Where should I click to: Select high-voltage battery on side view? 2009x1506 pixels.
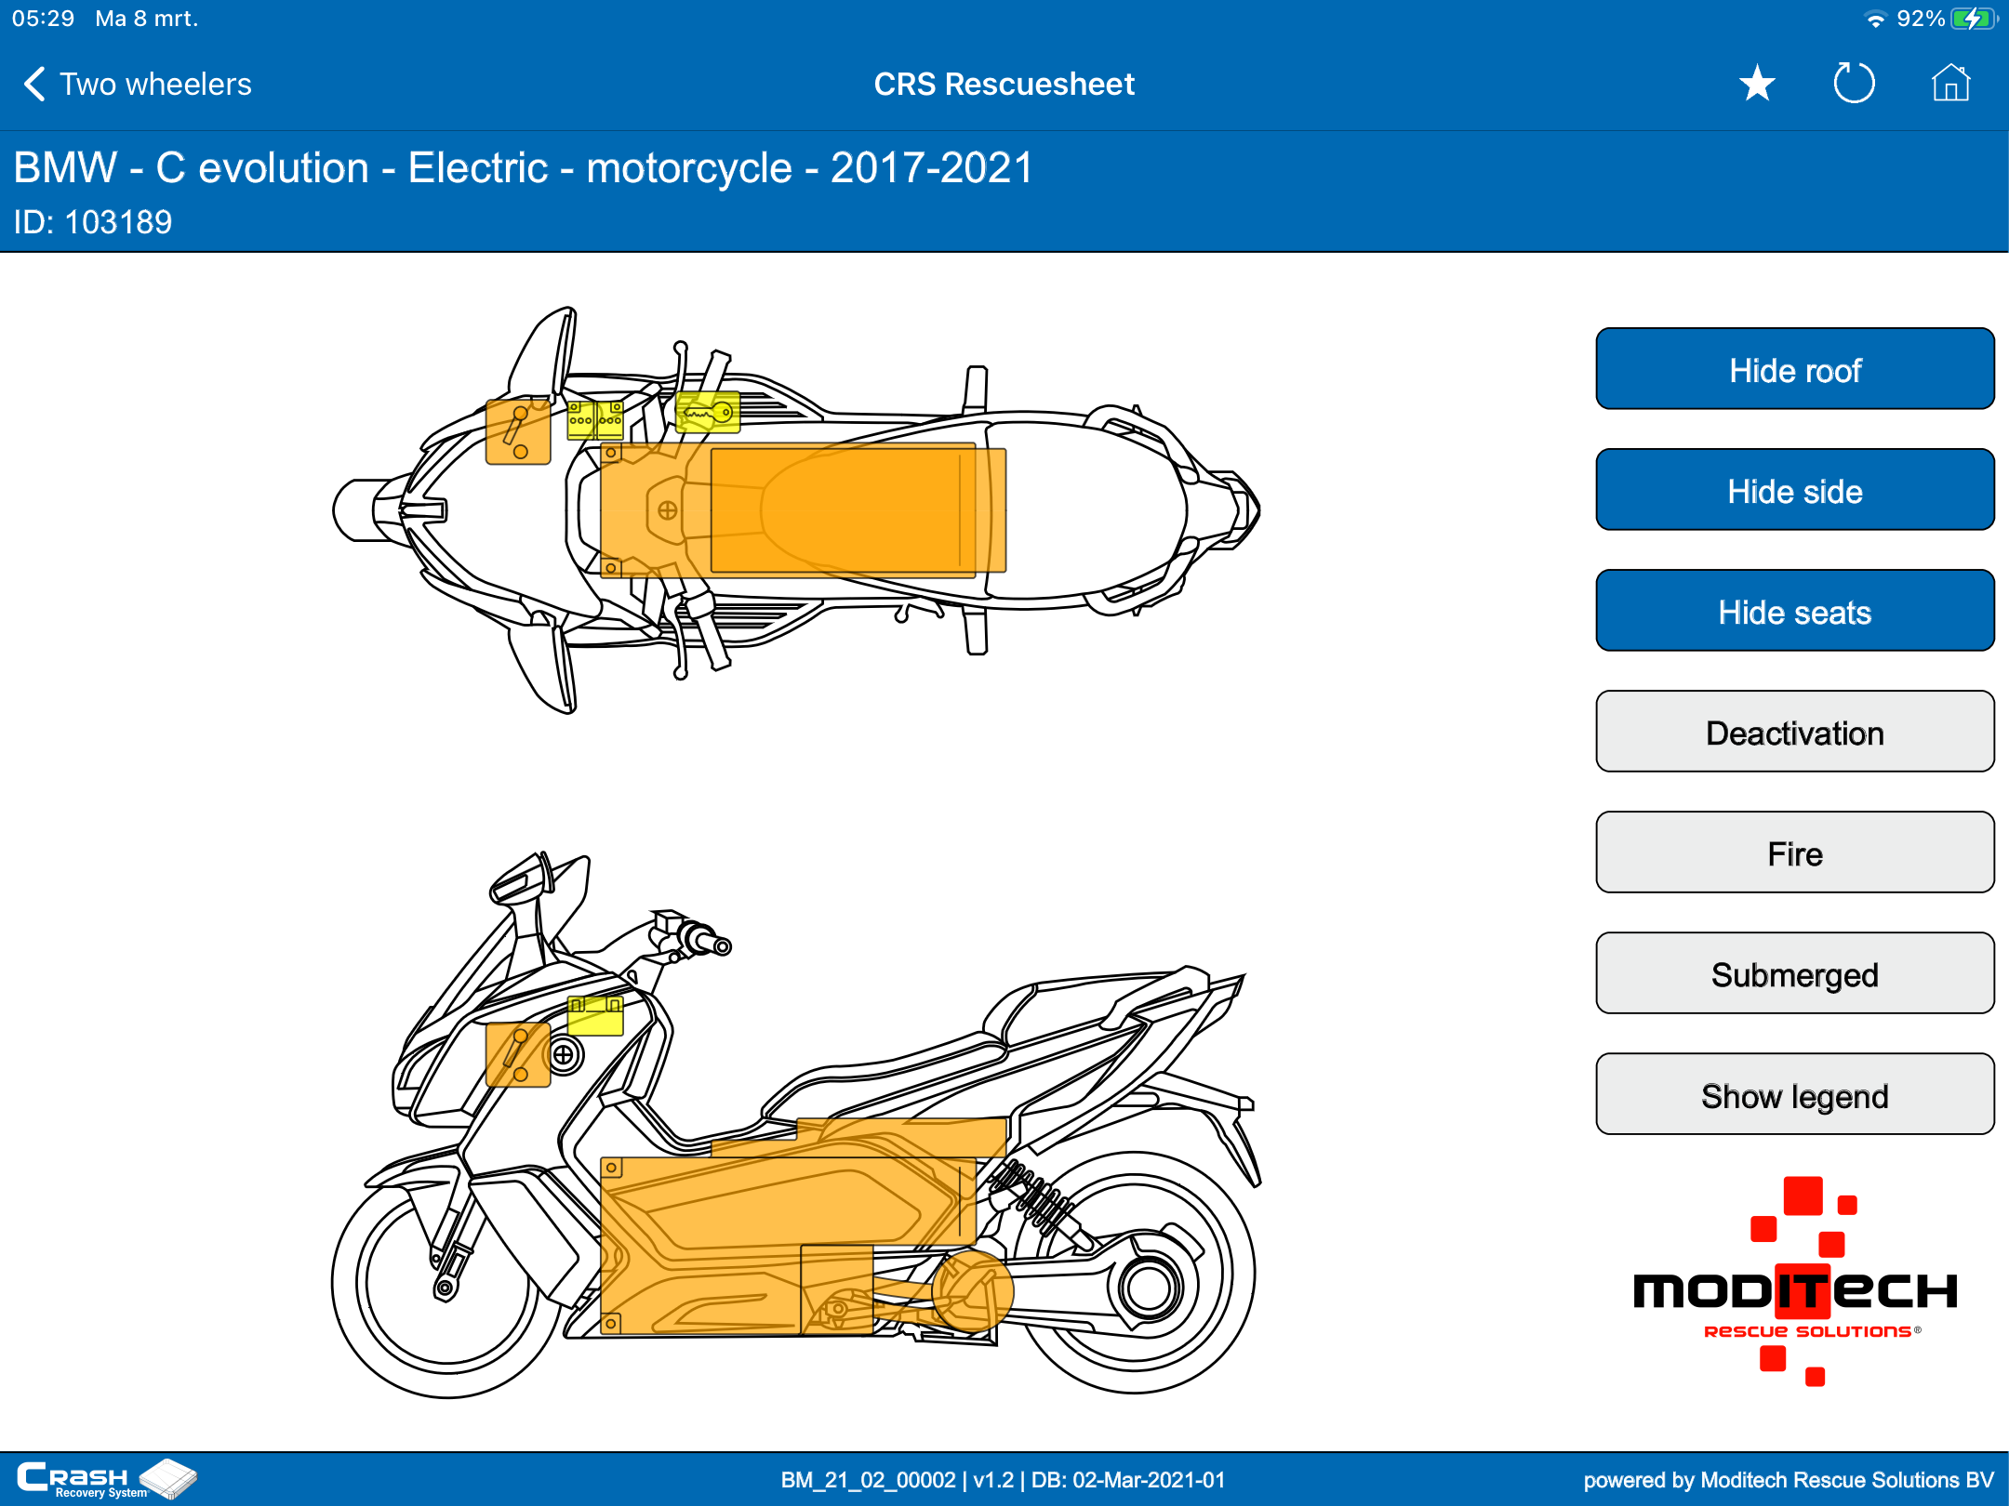pyautogui.click(x=787, y=1246)
